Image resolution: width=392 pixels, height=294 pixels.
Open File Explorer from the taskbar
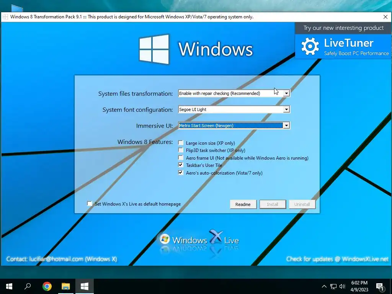point(65,286)
